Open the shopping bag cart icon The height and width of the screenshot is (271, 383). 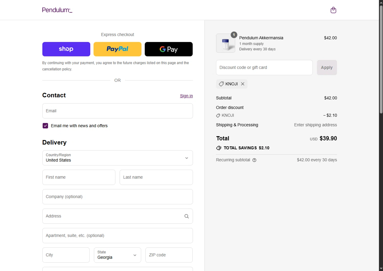point(333,10)
